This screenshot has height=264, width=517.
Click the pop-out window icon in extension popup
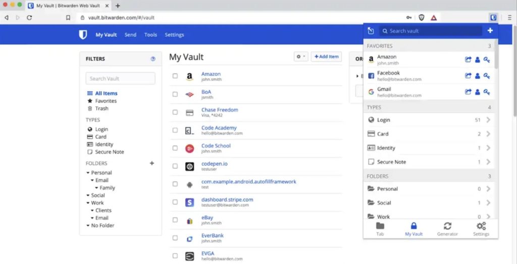point(371,31)
